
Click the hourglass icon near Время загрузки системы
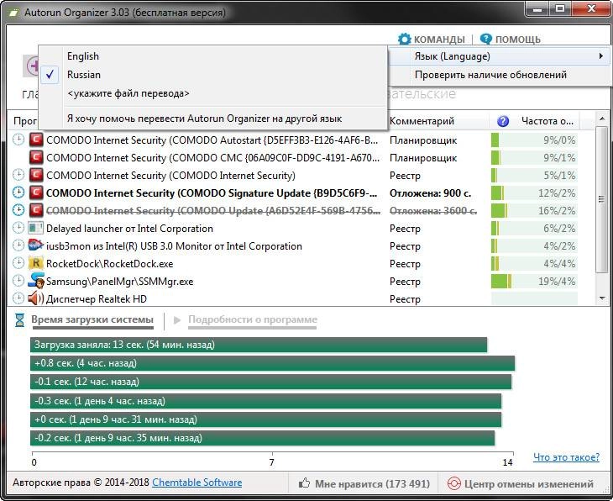[19, 319]
